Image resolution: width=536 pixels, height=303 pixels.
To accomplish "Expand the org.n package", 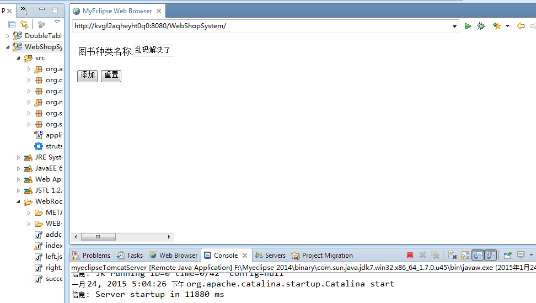I will click(x=29, y=102).
